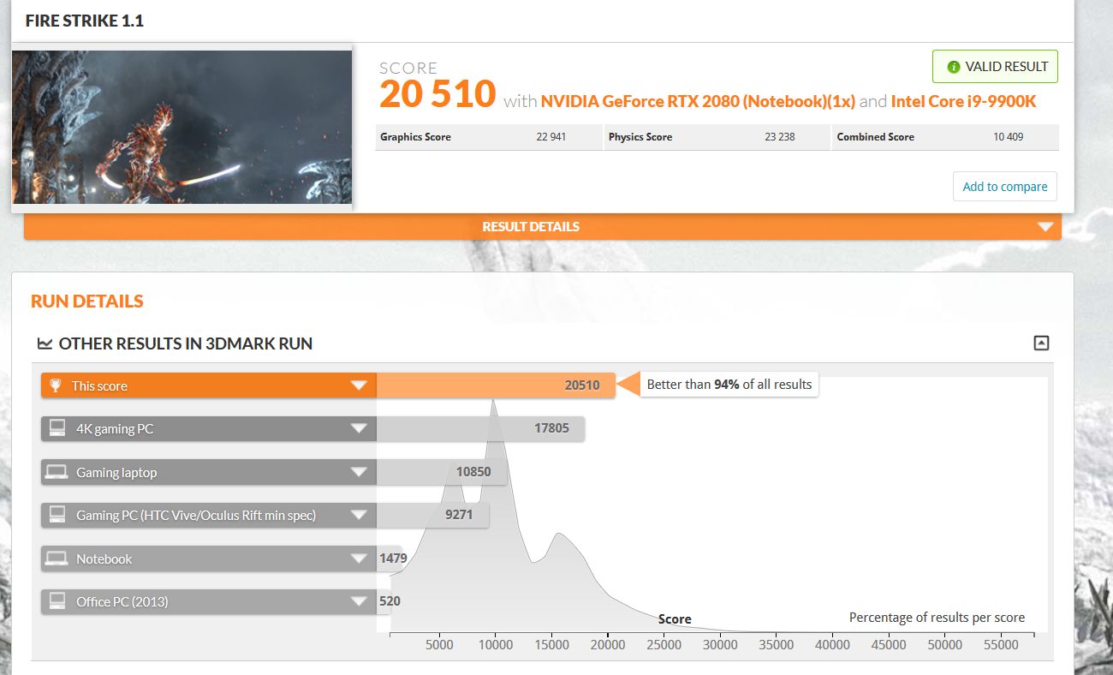Click the laptop icon beside Notebook
Screen dimensions: 1113x675
coord(57,559)
